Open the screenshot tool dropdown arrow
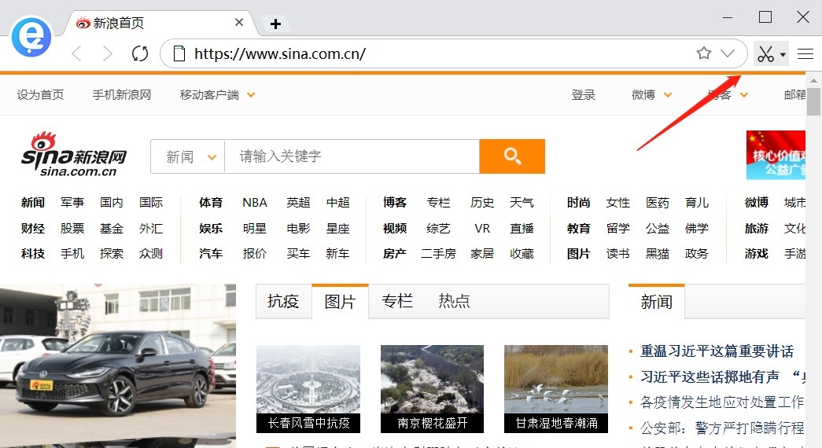Image resolution: width=822 pixels, height=448 pixels. pyautogui.click(x=783, y=54)
